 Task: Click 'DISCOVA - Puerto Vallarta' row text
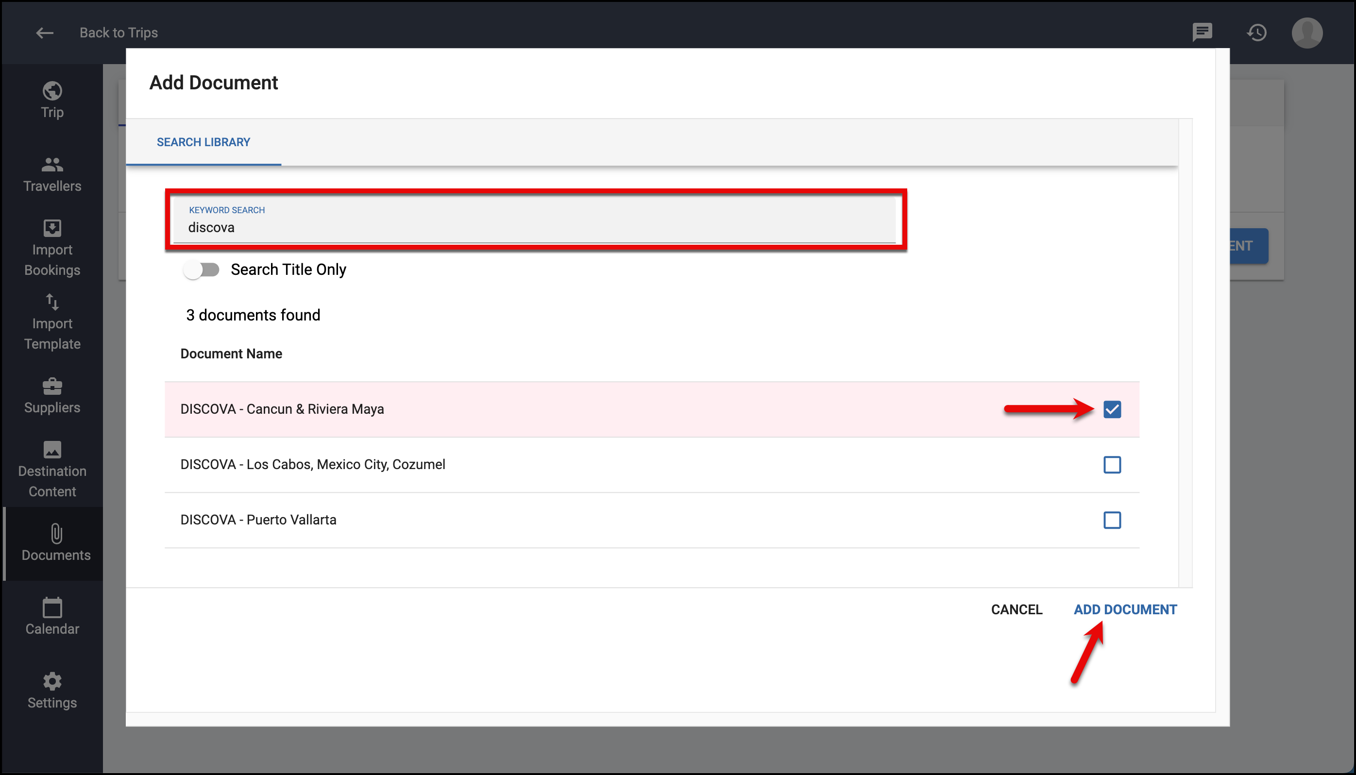[x=258, y=520]
